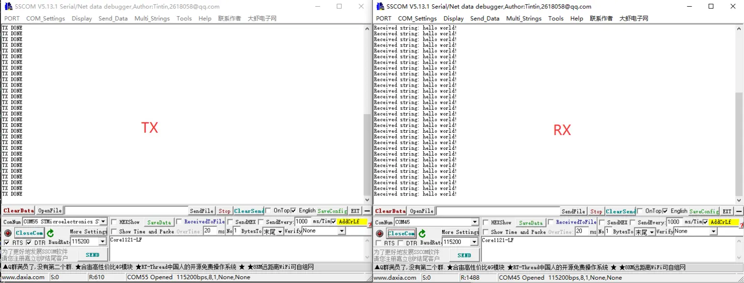This screenshot has width=744, height=283.
Task: Click the SSCOM app icon in right title bar
Action: coord(380,6)
